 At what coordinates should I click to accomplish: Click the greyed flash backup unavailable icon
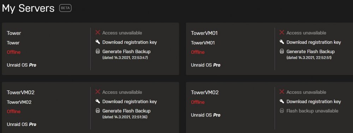(x=282, y=111)
